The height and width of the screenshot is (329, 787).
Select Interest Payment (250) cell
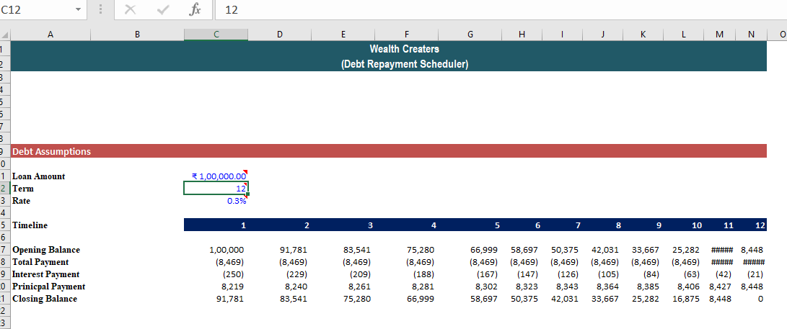pos(216,274)
